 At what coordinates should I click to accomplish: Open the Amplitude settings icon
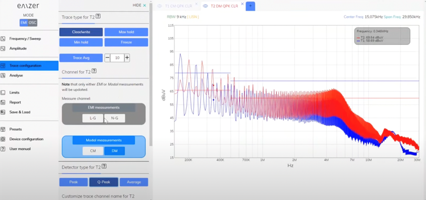pos(3,48)
